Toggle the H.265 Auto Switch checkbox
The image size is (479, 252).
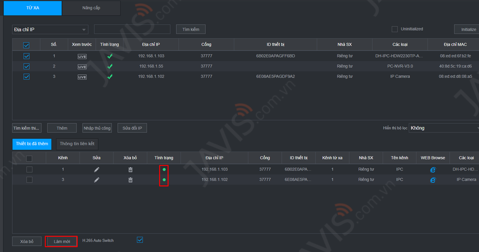[140, 240]
